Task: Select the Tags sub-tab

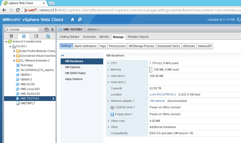Action: 103,46
